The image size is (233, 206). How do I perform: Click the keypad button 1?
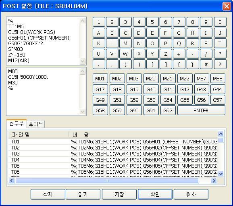pyautogui.click(x=99, y=22)
